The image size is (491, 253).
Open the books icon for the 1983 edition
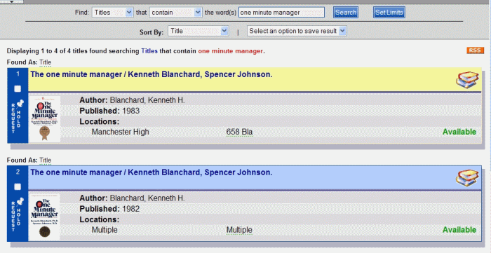[468, 80]
